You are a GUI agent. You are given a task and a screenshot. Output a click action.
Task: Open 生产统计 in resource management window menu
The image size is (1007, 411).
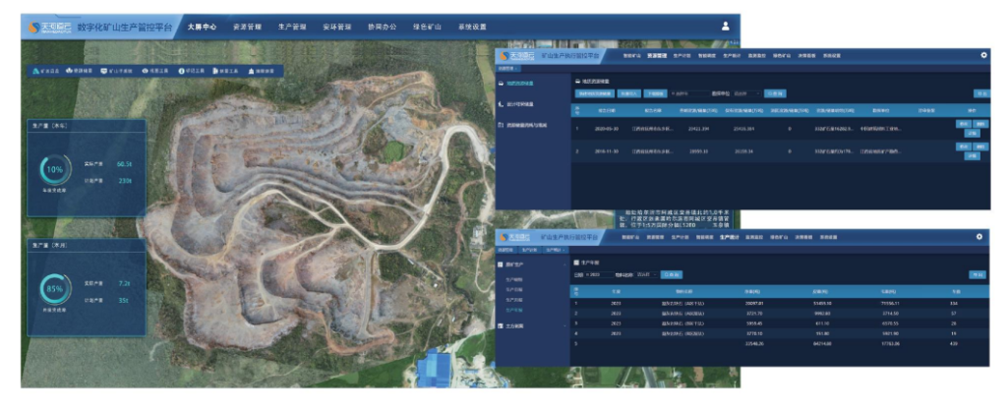732,56
